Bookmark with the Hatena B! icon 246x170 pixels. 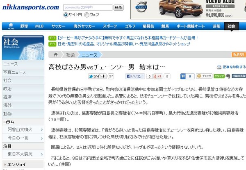pyautogui.click(x=183, y=76)
